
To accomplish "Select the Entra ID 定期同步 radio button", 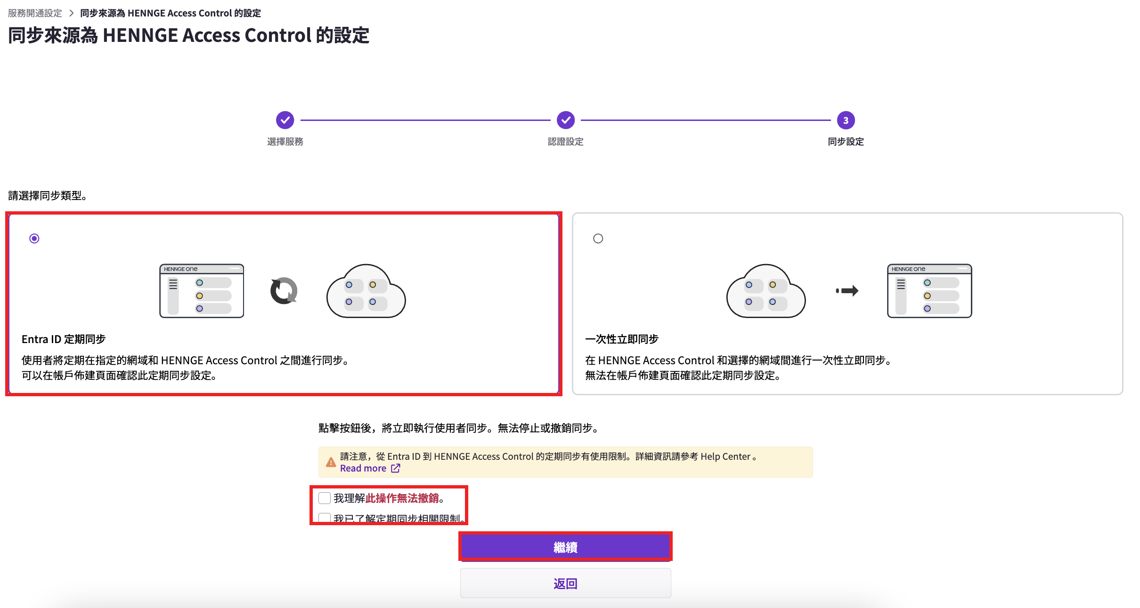I will pos(34,239).
